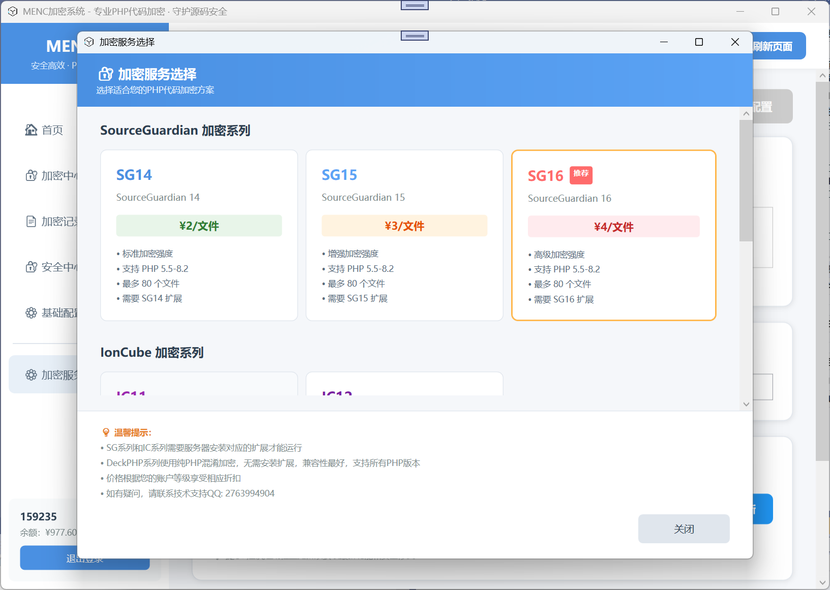830x590 pixels.
Task: Click the 加密服务选择 dialog title bar icon
Action: (89, 42)
